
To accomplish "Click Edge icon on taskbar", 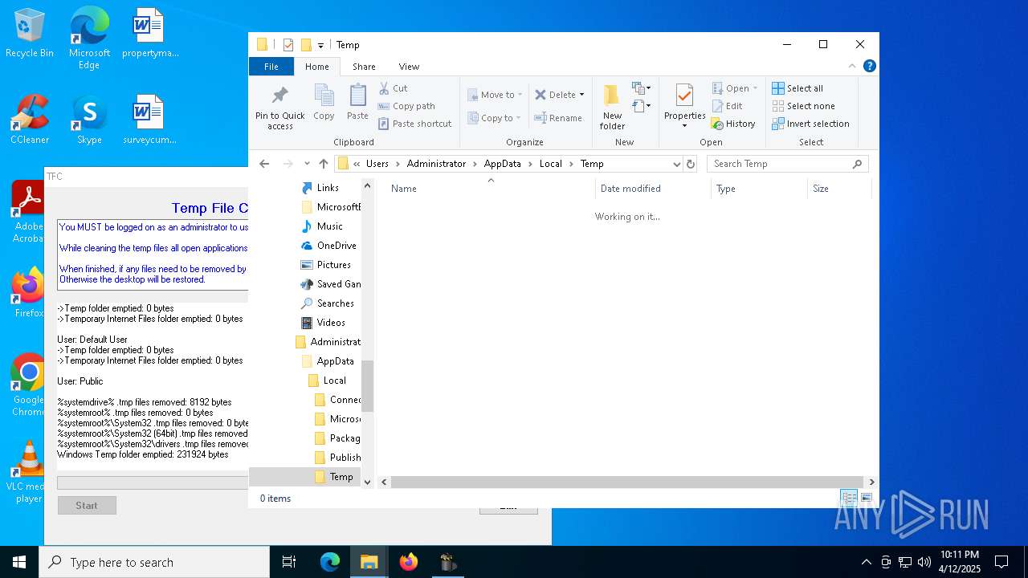I will tap(330, 562).
